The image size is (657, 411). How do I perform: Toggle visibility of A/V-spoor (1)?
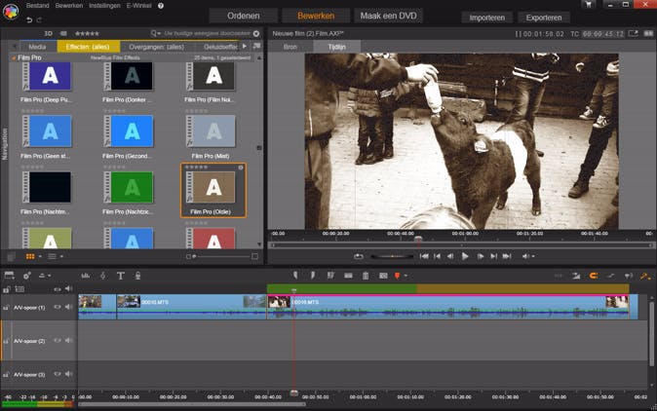point(58,308)
